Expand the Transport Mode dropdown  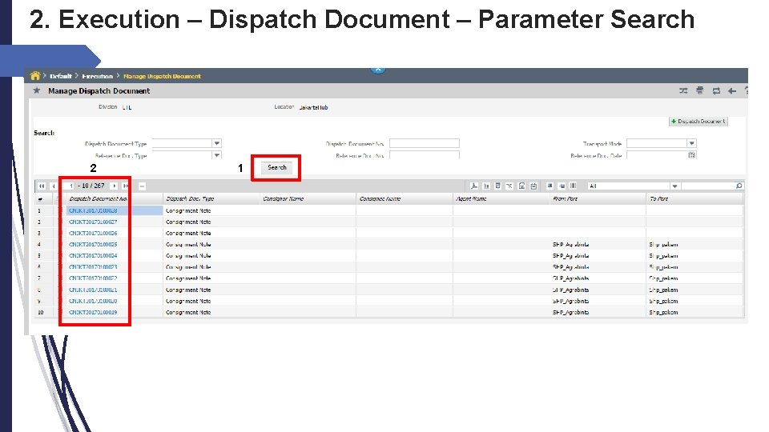tap(691, 143)
